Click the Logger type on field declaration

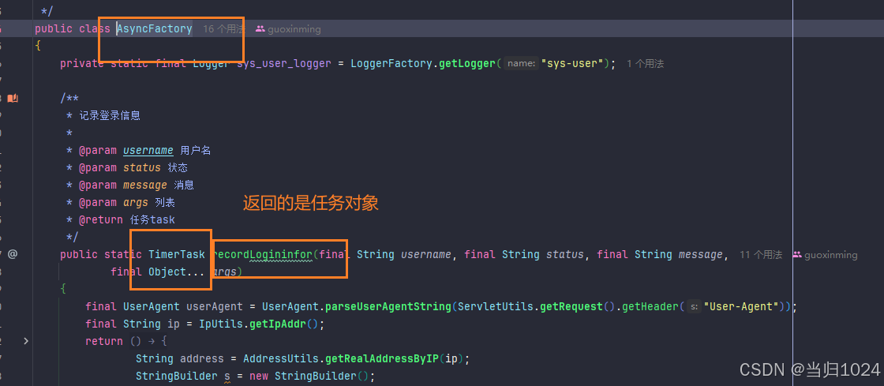(x=212, y=64)
